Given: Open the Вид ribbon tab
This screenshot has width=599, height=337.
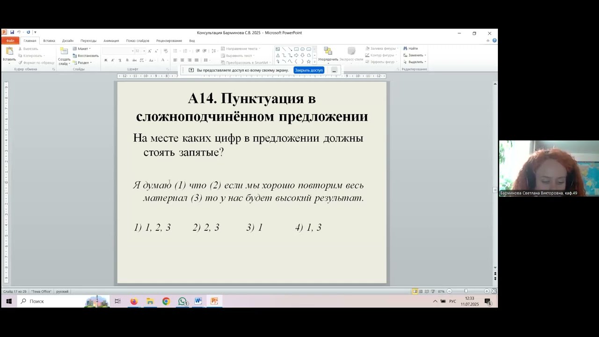Looking at the screenshot, I should [x=192, y=41].
